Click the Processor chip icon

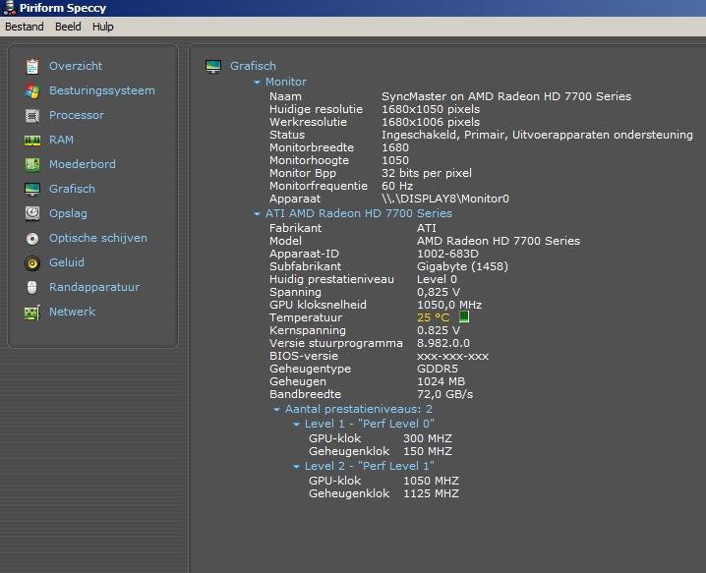(x=32, y=115)
